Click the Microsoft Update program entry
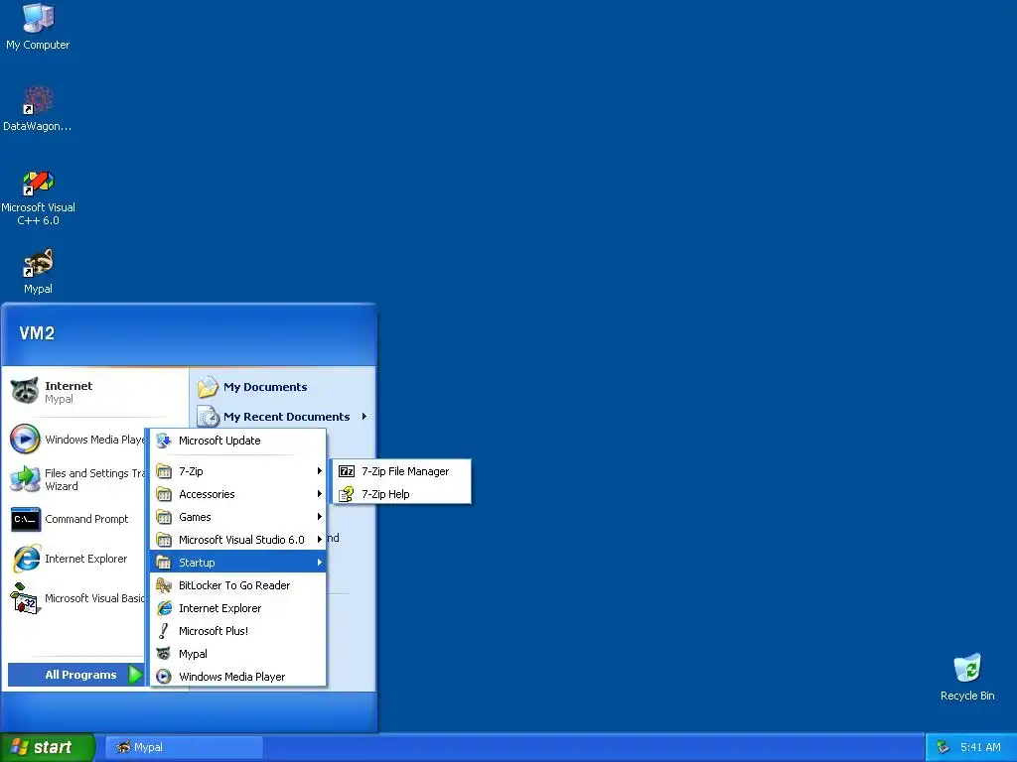 click(237, 441)
